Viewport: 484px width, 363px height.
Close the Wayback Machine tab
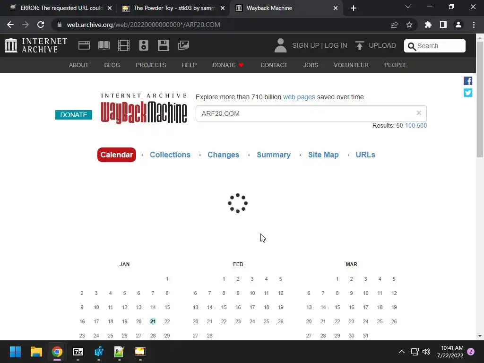point(336,8)
